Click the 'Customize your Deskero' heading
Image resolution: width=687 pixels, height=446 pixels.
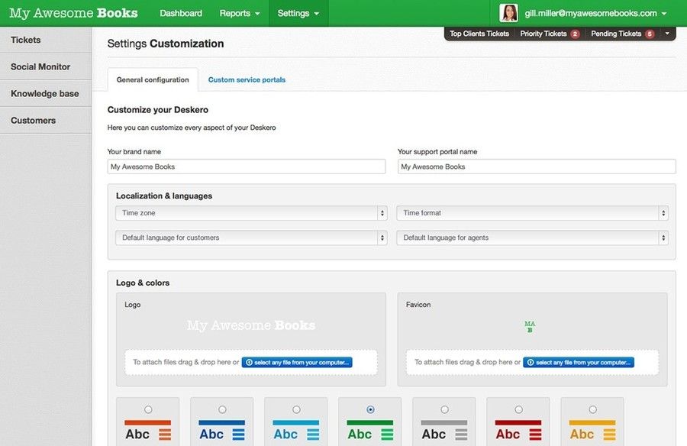pyautogui.click(x=158, y=110)
